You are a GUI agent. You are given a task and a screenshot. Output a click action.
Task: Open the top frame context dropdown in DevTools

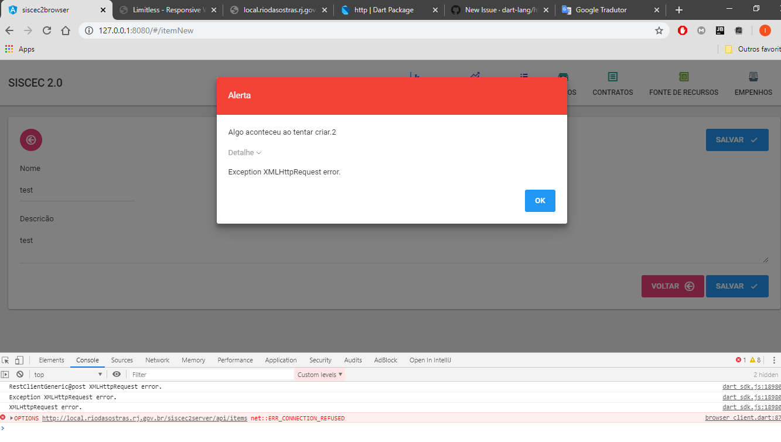pyautogui.click(x=67, y=374)
